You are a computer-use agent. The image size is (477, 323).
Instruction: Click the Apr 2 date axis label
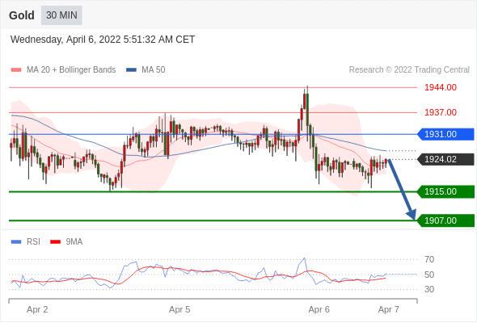37,309
